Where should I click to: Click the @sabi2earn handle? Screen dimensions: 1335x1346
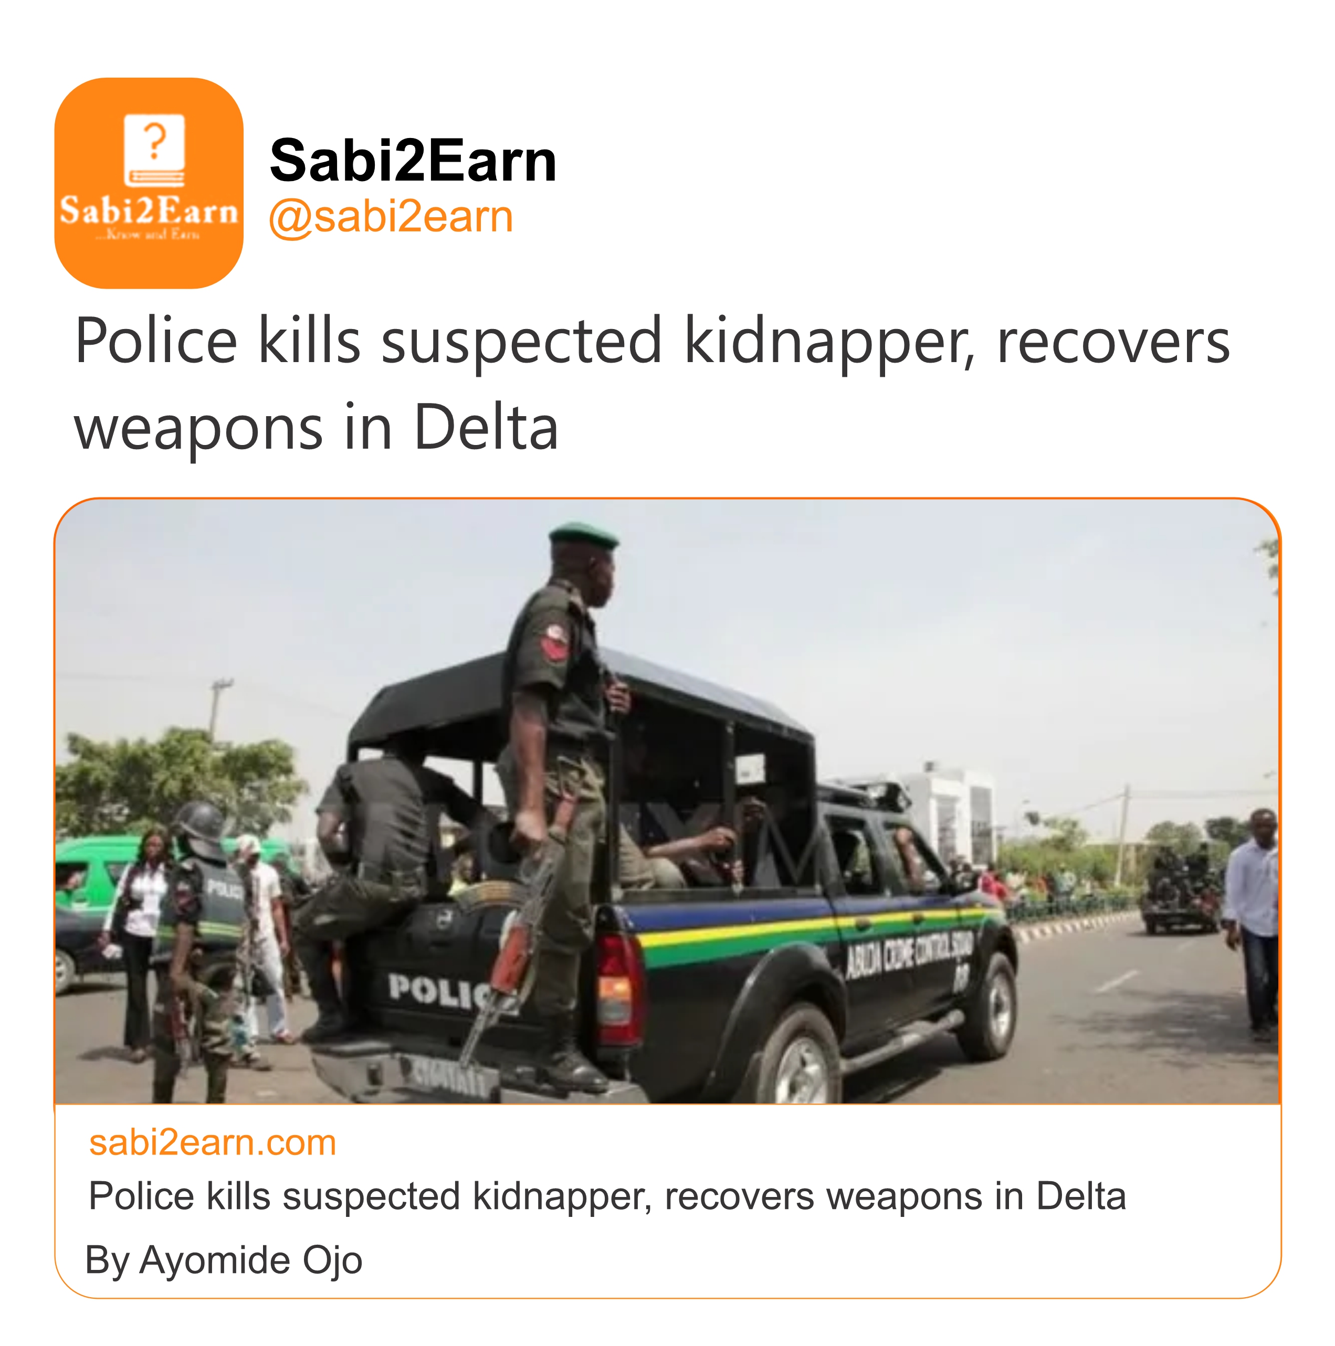(391, 217)
